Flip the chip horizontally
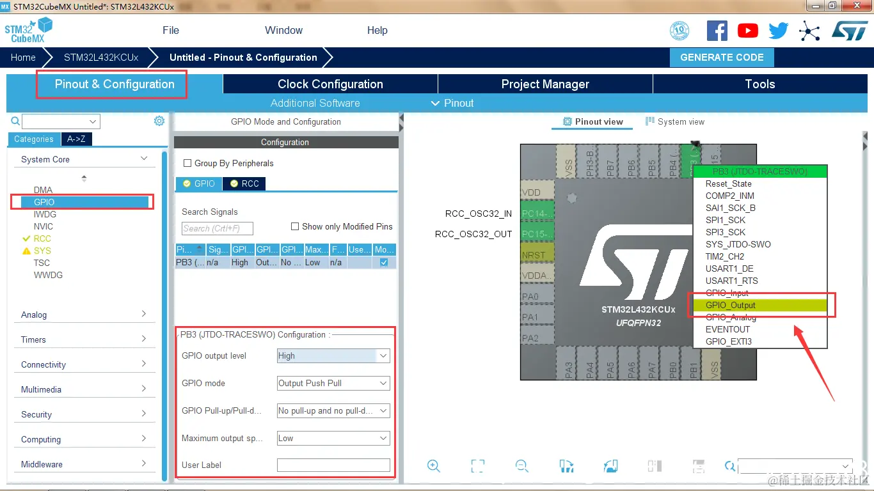 tap(654, 466)
